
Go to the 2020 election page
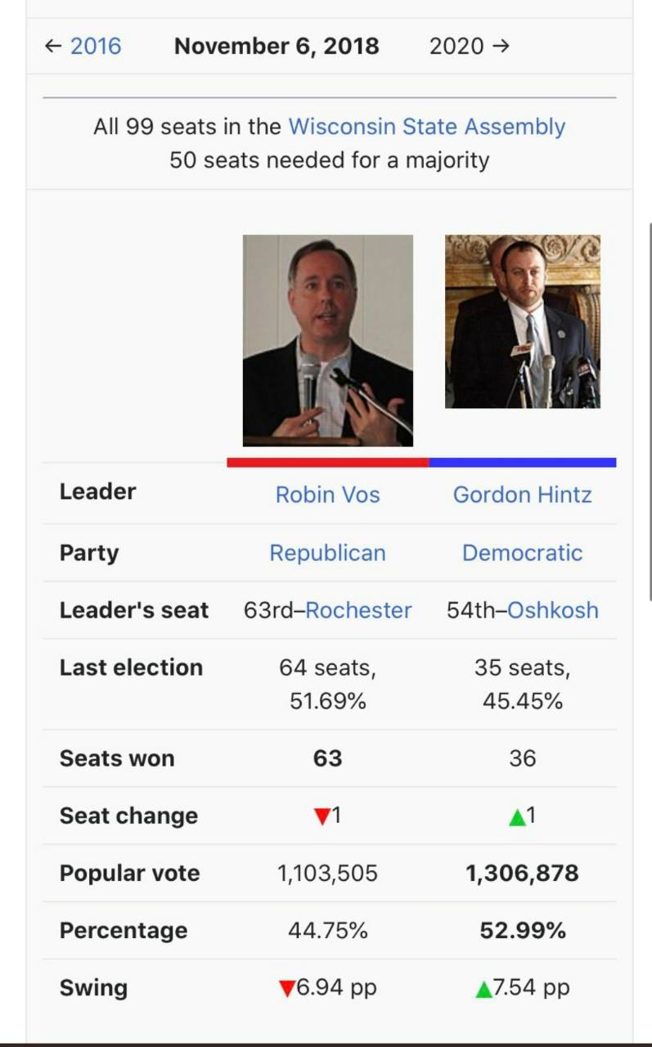(x=456, y=46)
